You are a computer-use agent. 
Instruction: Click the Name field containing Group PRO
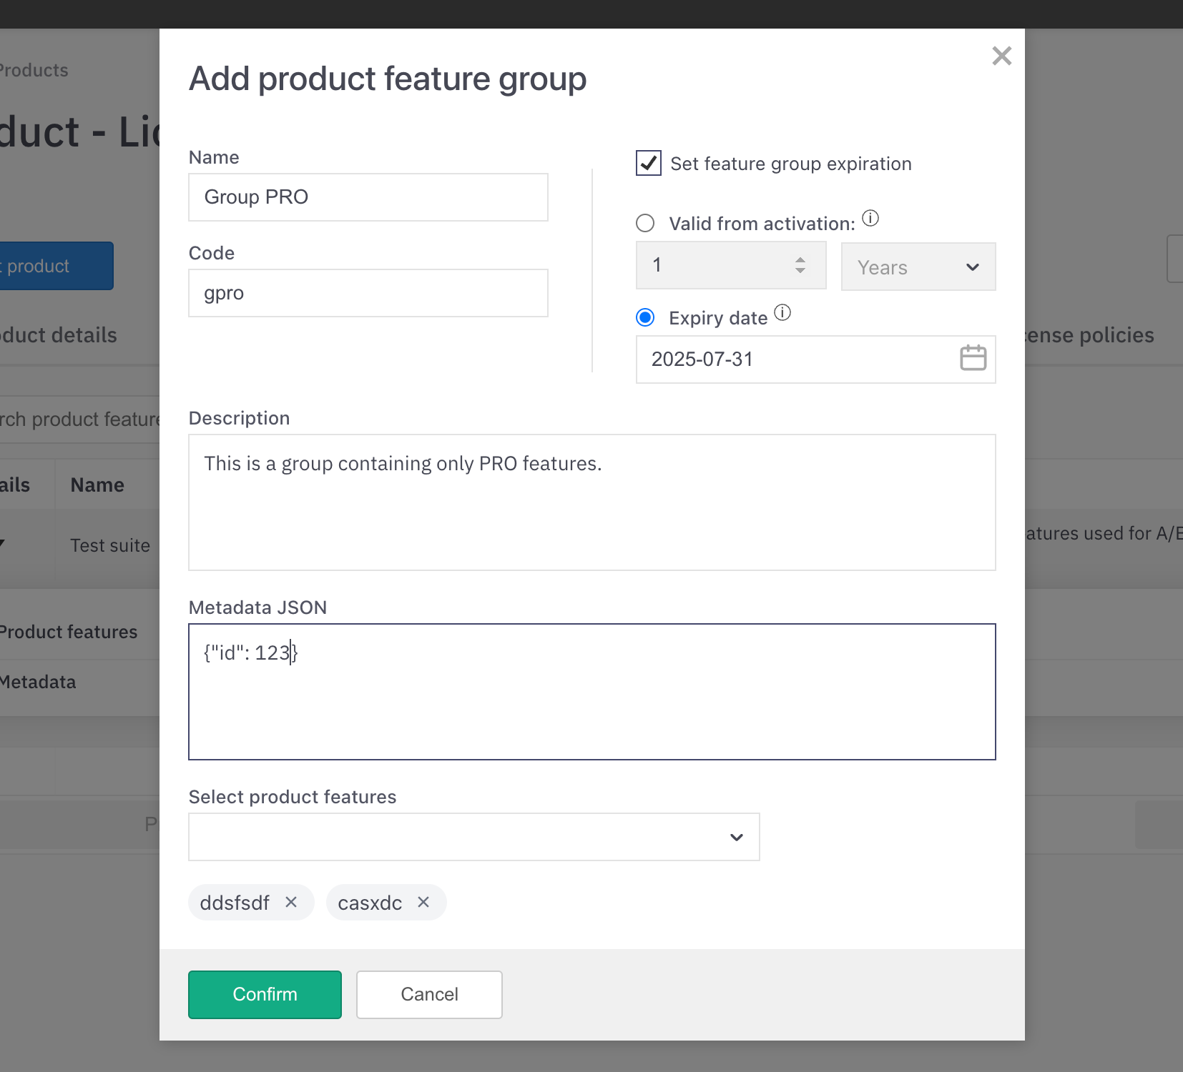368,197
